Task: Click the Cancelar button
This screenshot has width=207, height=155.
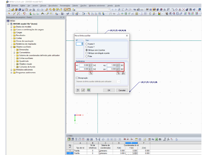Action: 122,90
